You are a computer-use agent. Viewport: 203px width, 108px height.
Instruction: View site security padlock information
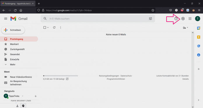[43, 10]
